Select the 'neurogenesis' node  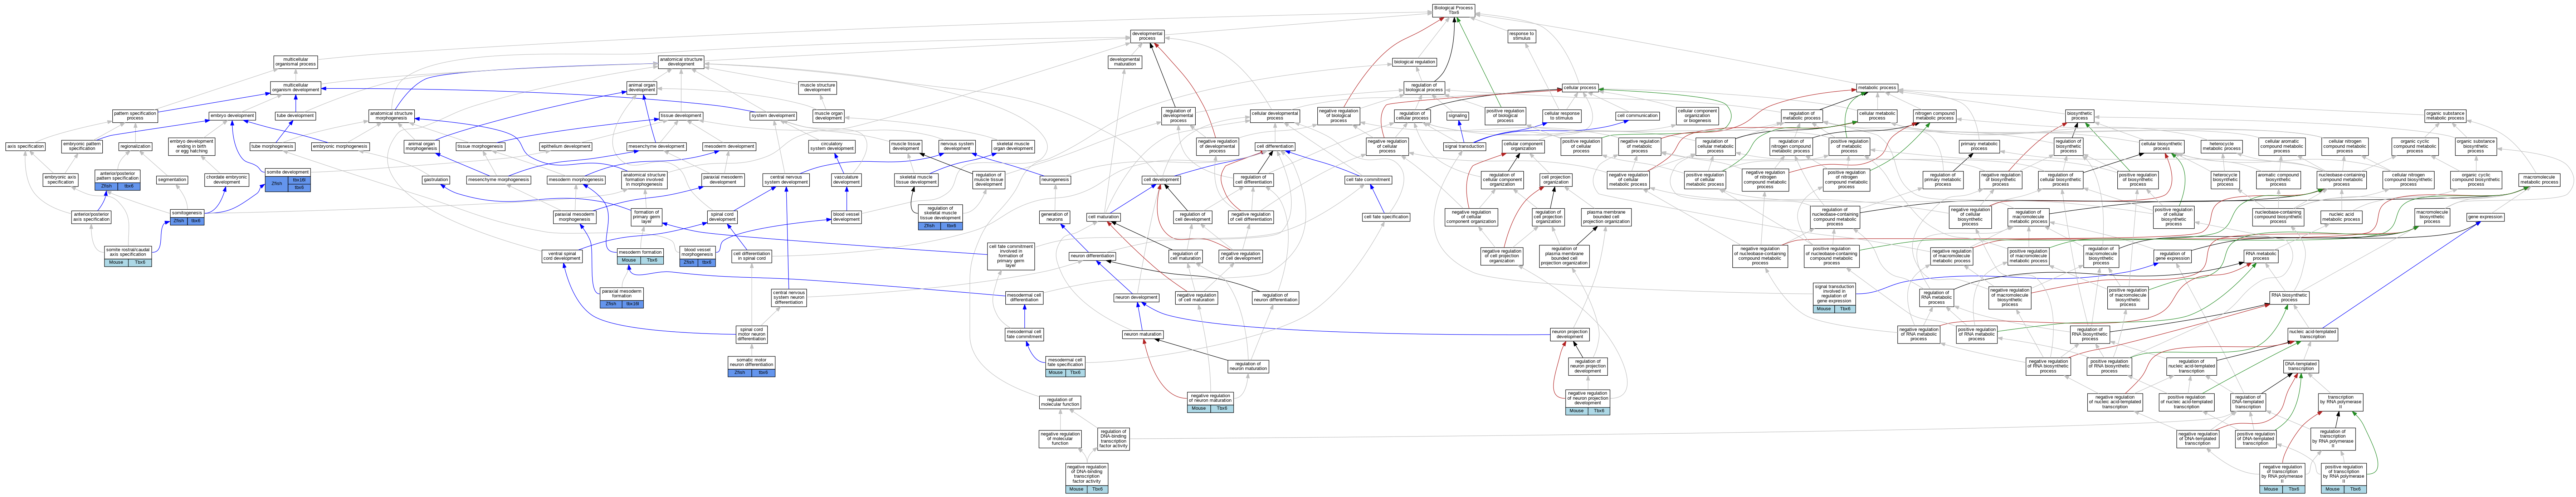pos(1055,180)
